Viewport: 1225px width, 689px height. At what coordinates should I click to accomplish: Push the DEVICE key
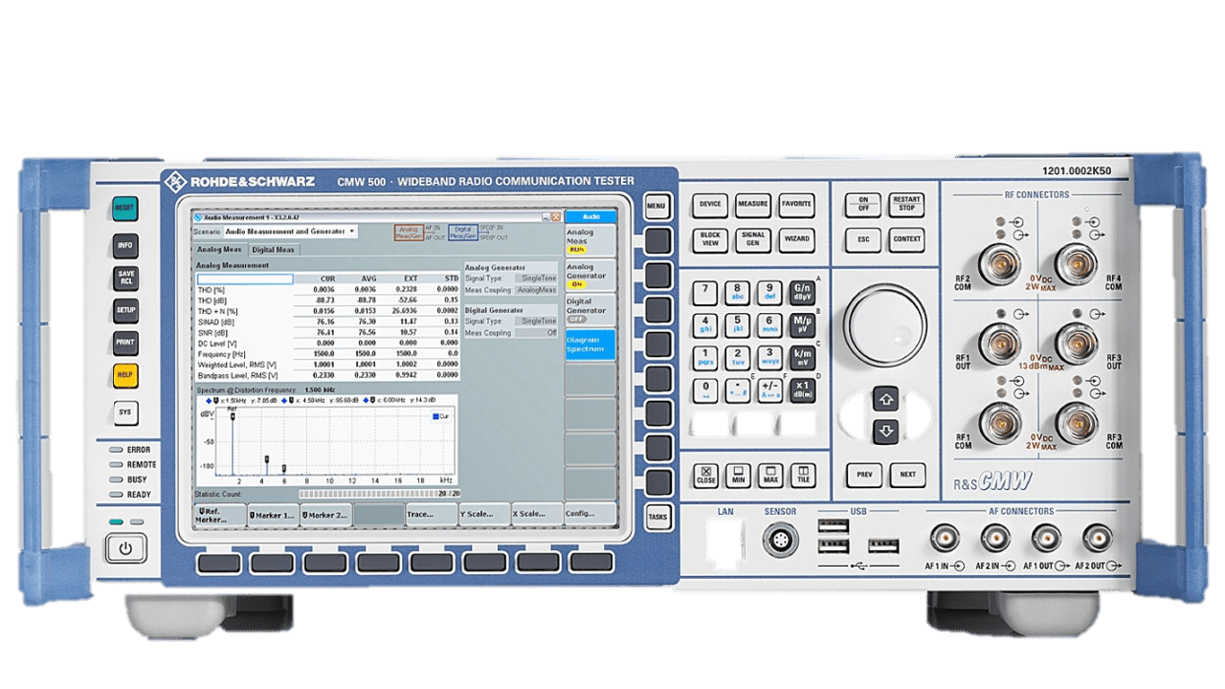[x=710, y=204]
